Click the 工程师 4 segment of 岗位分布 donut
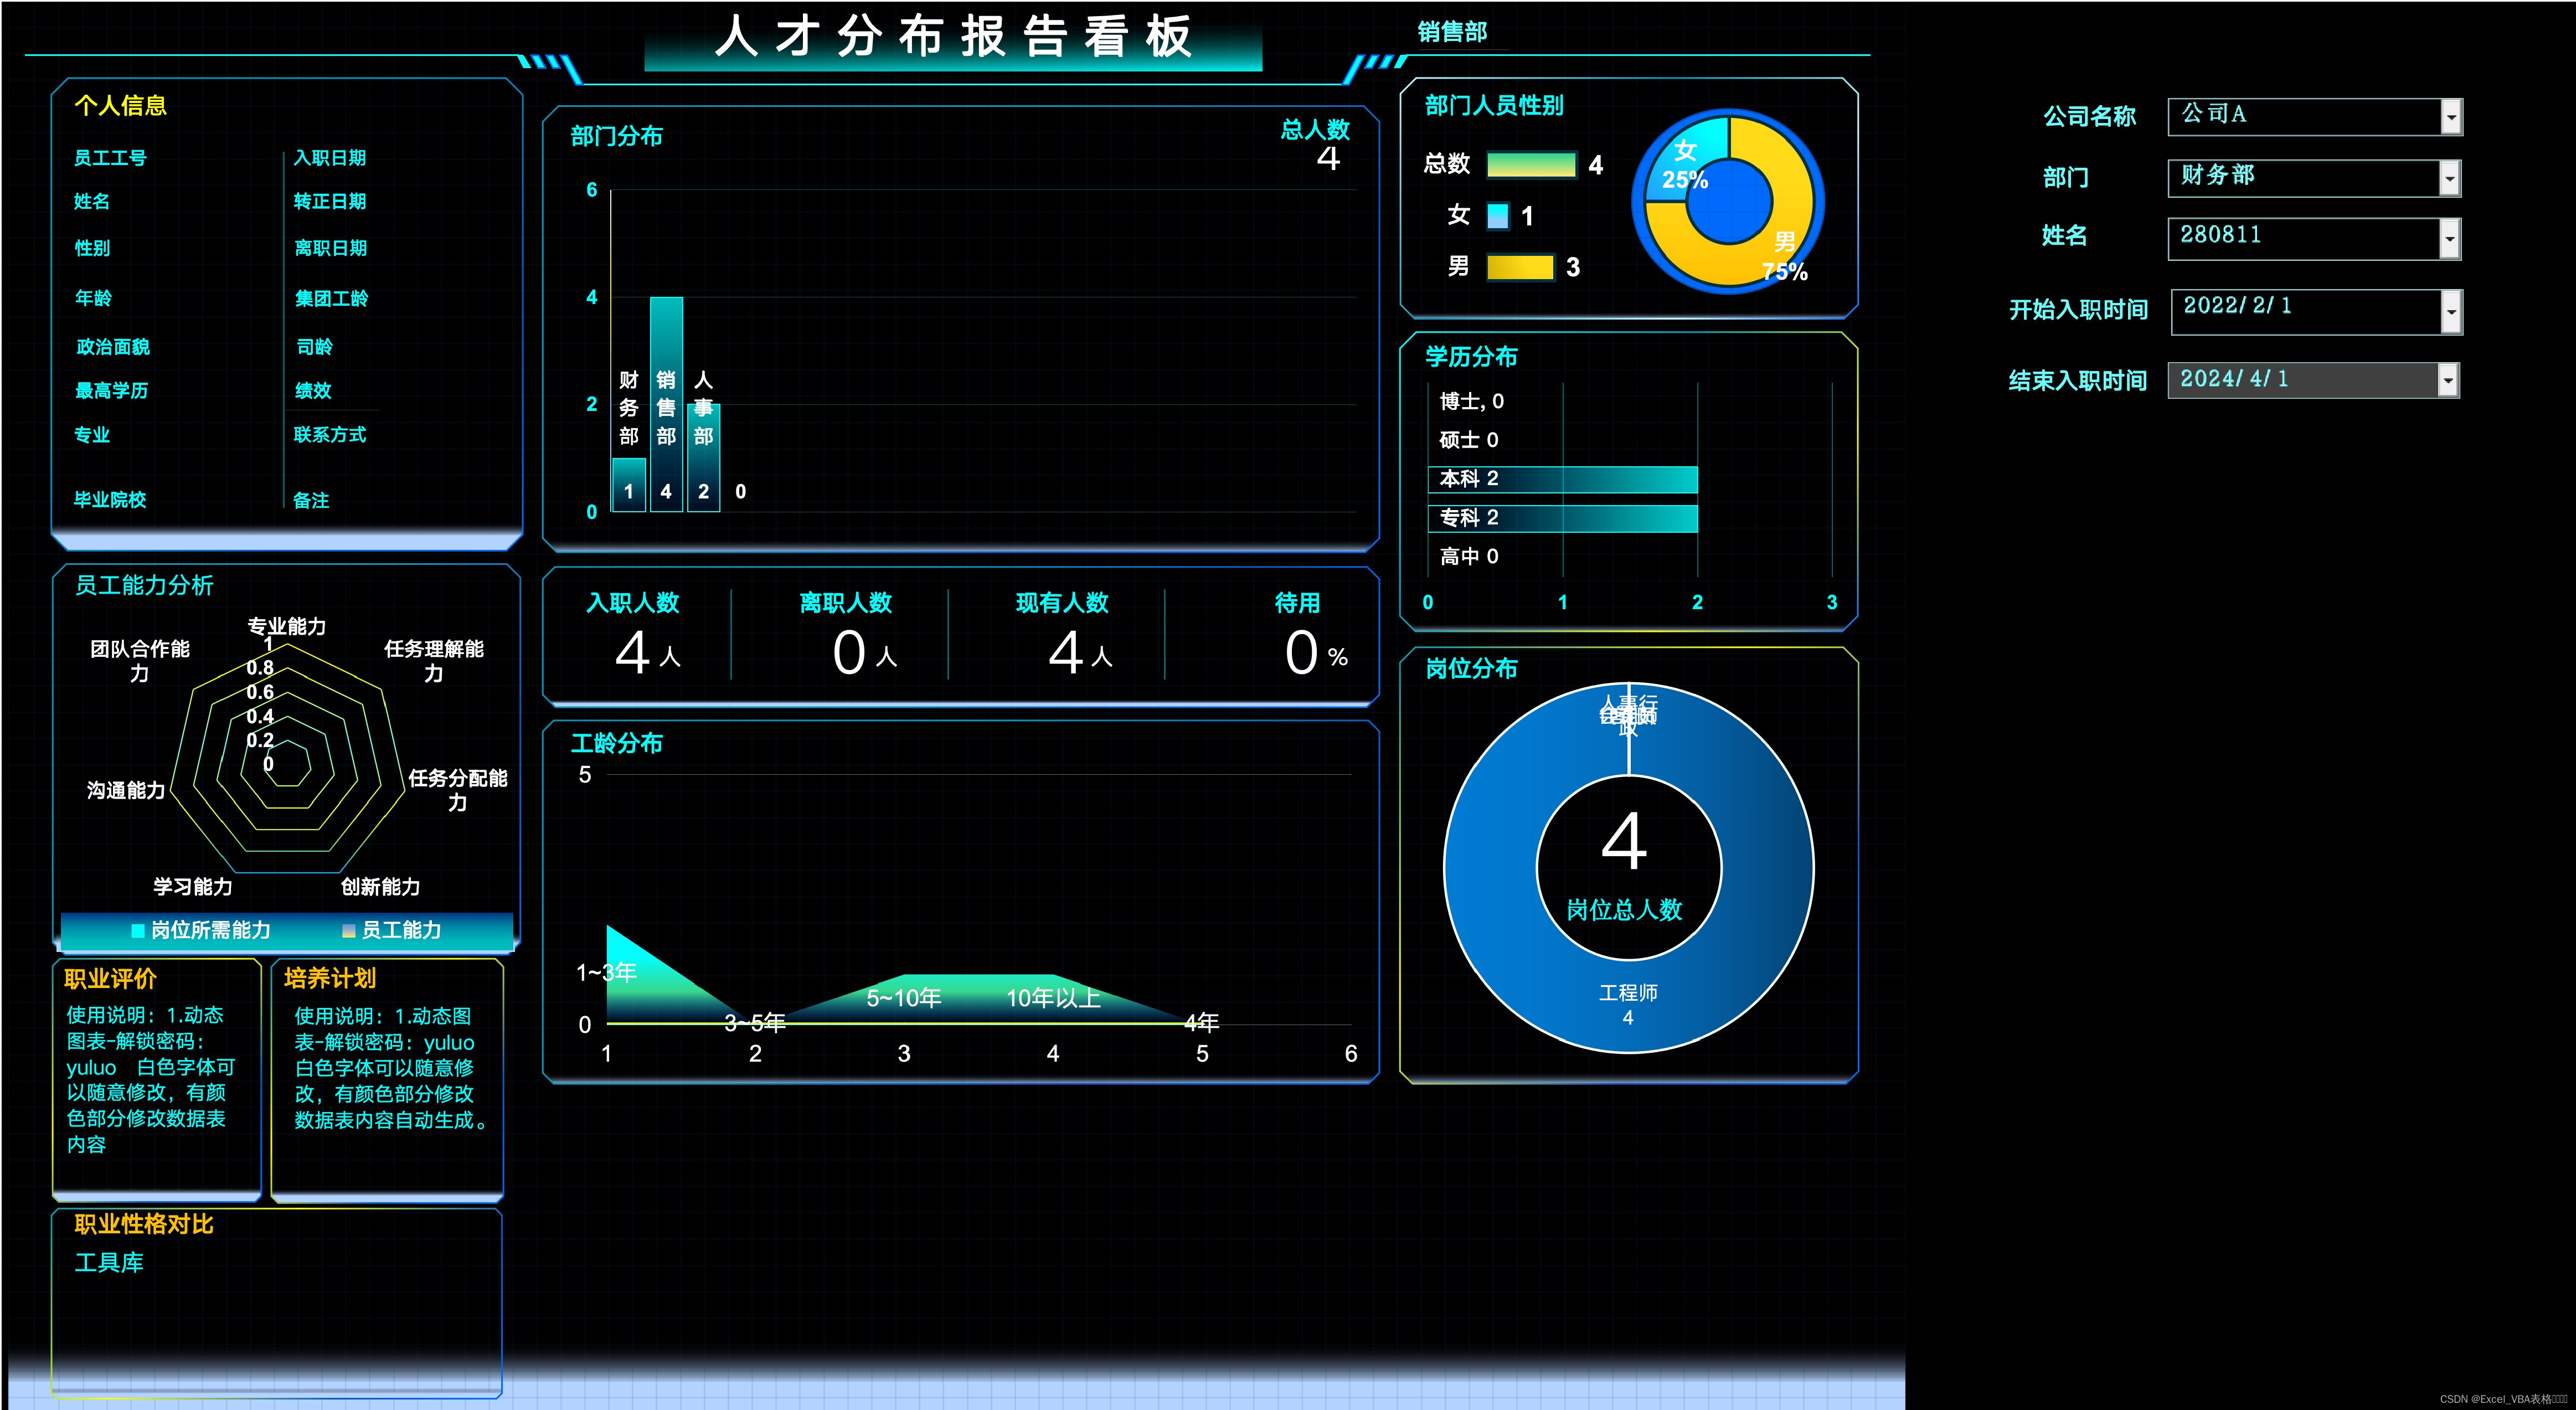Image resolution: width=2576 pixels, height=1410 pixels. (x=1628, y=1005)
